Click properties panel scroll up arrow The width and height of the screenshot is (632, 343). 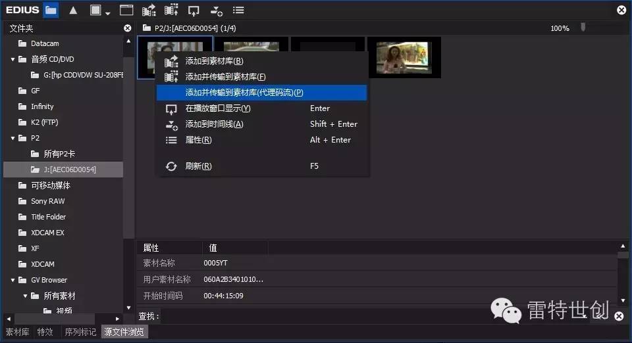coord(623,246)
